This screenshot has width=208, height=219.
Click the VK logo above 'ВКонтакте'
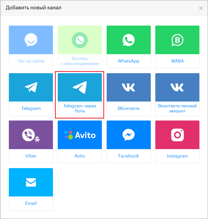[129, 87]
